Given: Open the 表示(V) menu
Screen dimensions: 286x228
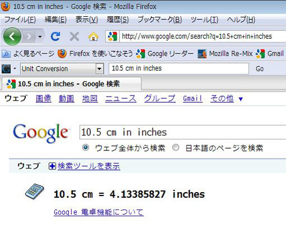Looking at the screenshot, I should point(86,20).
